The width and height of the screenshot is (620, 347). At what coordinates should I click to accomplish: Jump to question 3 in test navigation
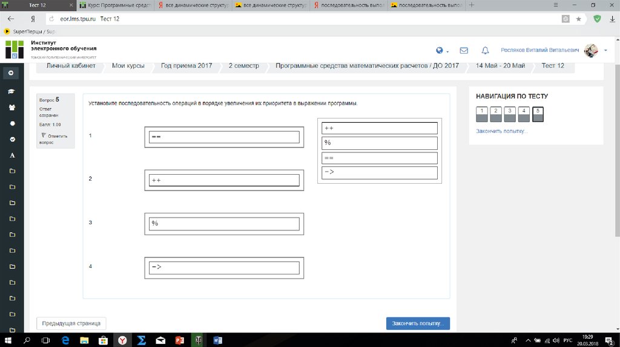pyautogui.click(x=510, y=114)
